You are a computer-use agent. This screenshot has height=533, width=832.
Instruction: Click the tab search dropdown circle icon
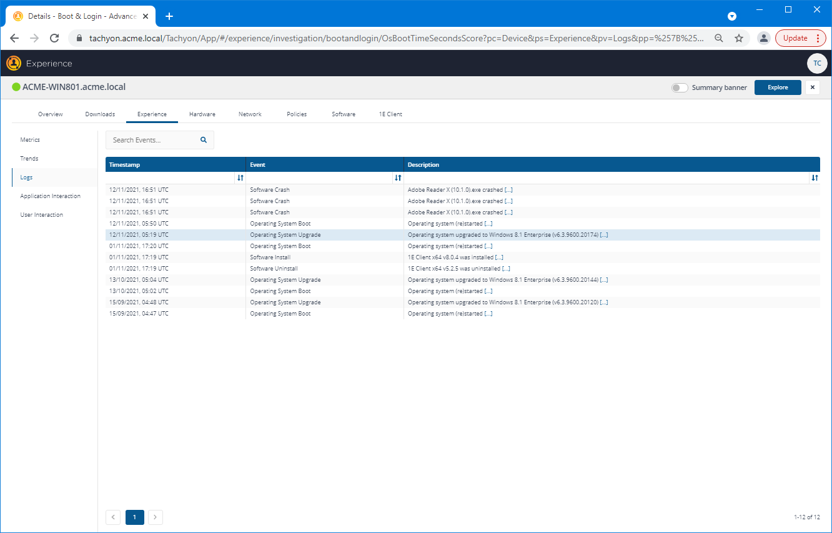(732, 16)
